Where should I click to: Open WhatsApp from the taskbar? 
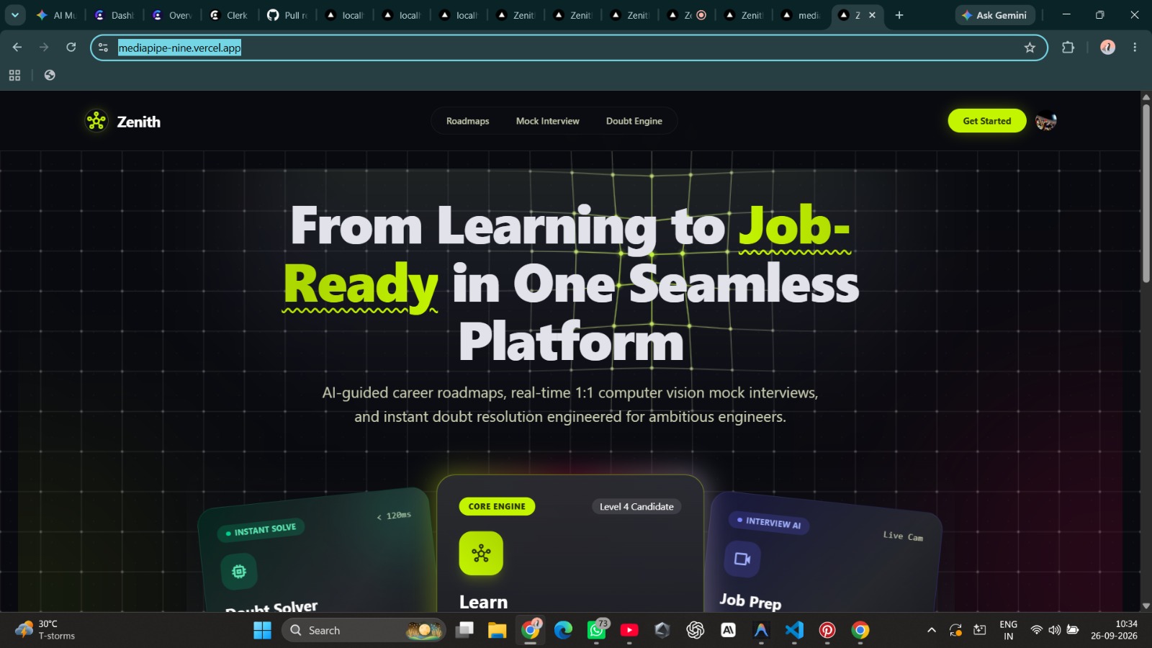click(x=596, y=631)
